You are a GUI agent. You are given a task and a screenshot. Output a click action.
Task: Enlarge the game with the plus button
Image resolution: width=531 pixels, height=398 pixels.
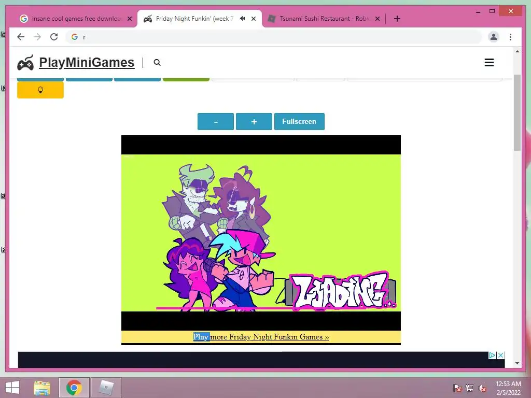[x=254, y=121]
